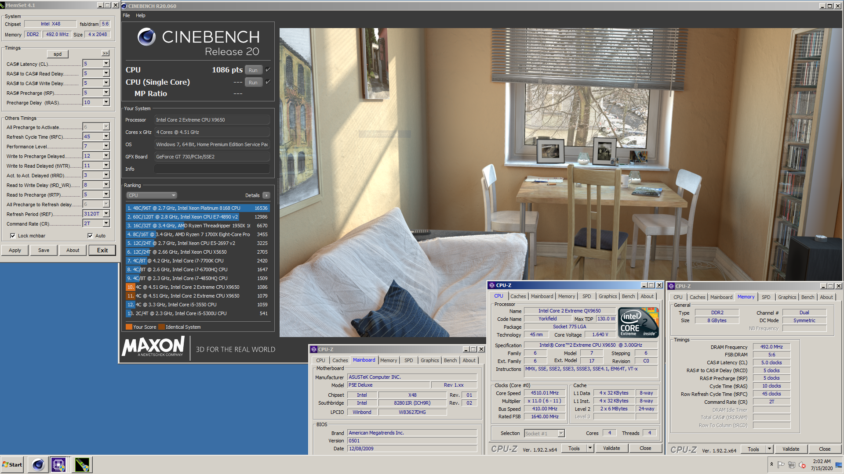Select the Core i7-7700K ranking row
Image resolution: width=844 pixels, height=474 pixels.
(x=197, y=261)
